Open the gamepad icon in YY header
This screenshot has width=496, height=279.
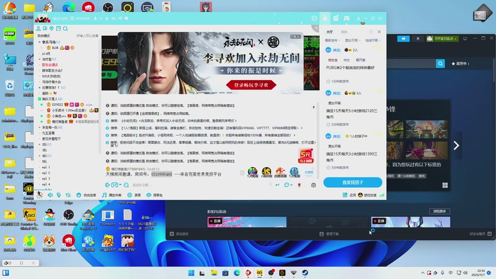click(x=347, y=19)
